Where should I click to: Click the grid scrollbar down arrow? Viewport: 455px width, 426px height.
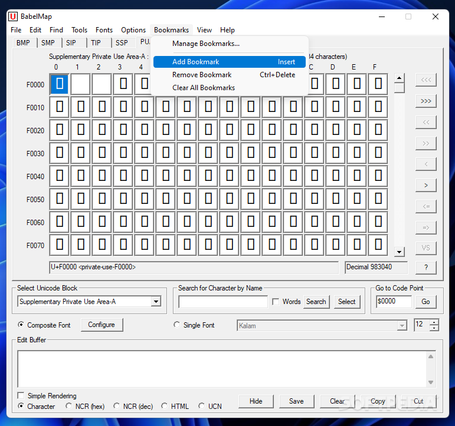400,252
